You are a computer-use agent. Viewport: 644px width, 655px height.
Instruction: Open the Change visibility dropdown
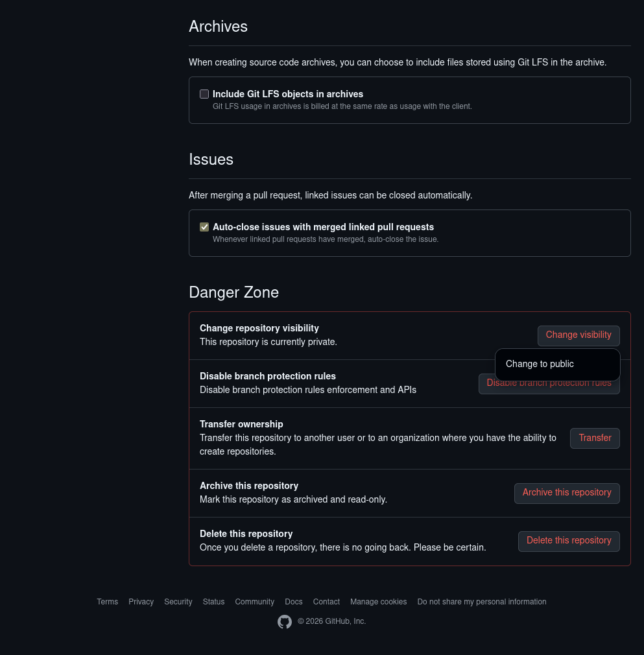coord(578,335)
